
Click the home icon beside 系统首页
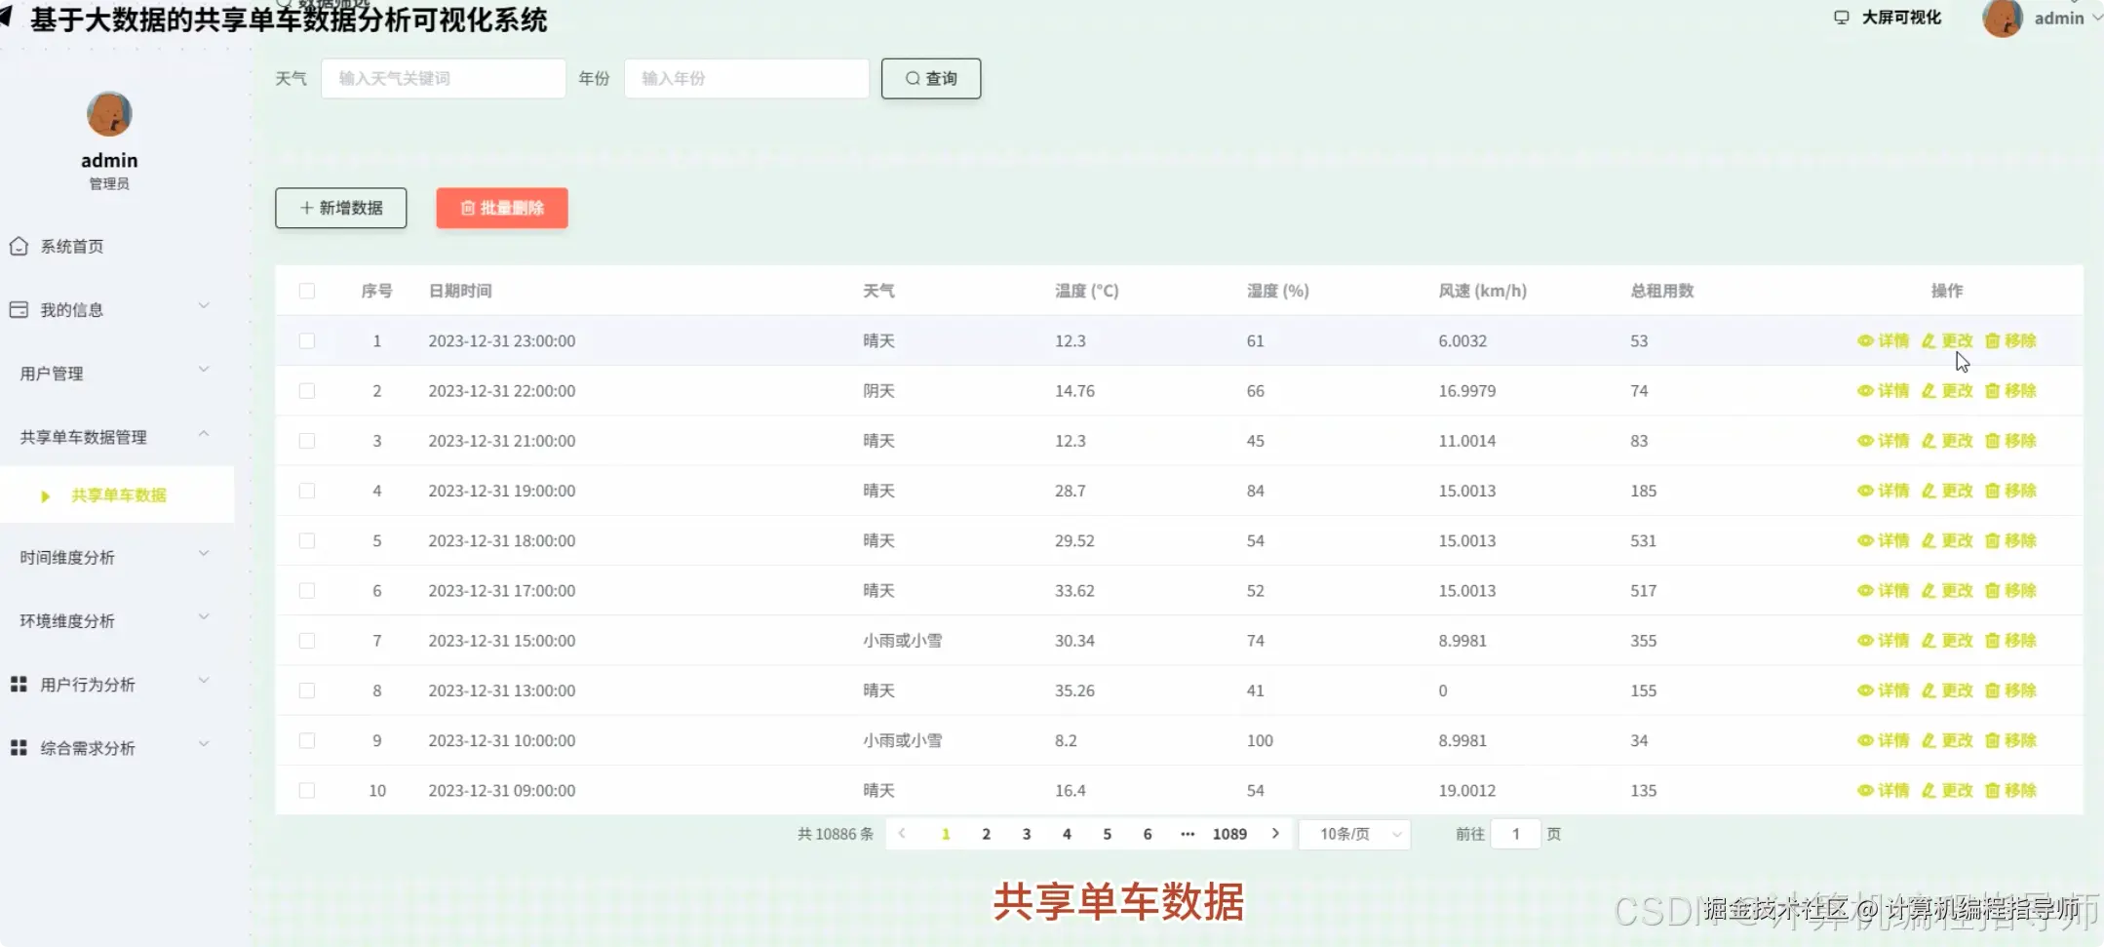(19, 246)
